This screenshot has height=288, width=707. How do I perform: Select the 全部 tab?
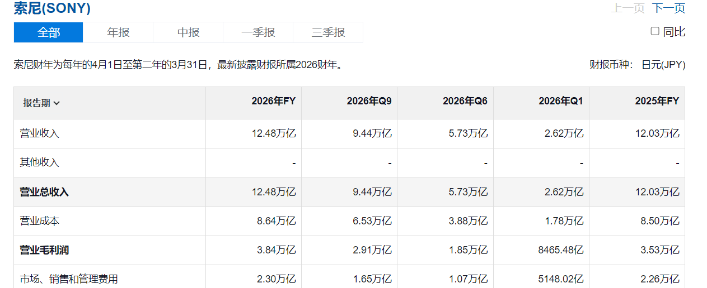coord(49,32)
